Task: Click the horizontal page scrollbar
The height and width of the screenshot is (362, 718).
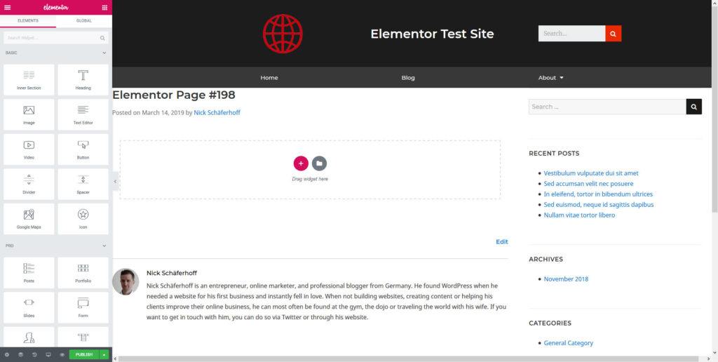Action: pos(409,358)
